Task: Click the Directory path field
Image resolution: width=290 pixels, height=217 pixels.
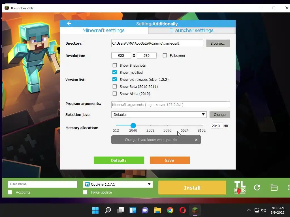Action: pyautogui.click(x=157, y=43)
